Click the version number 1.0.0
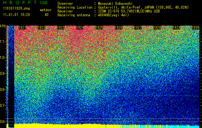This screenshot has height=128, width=202. point(43,3)
